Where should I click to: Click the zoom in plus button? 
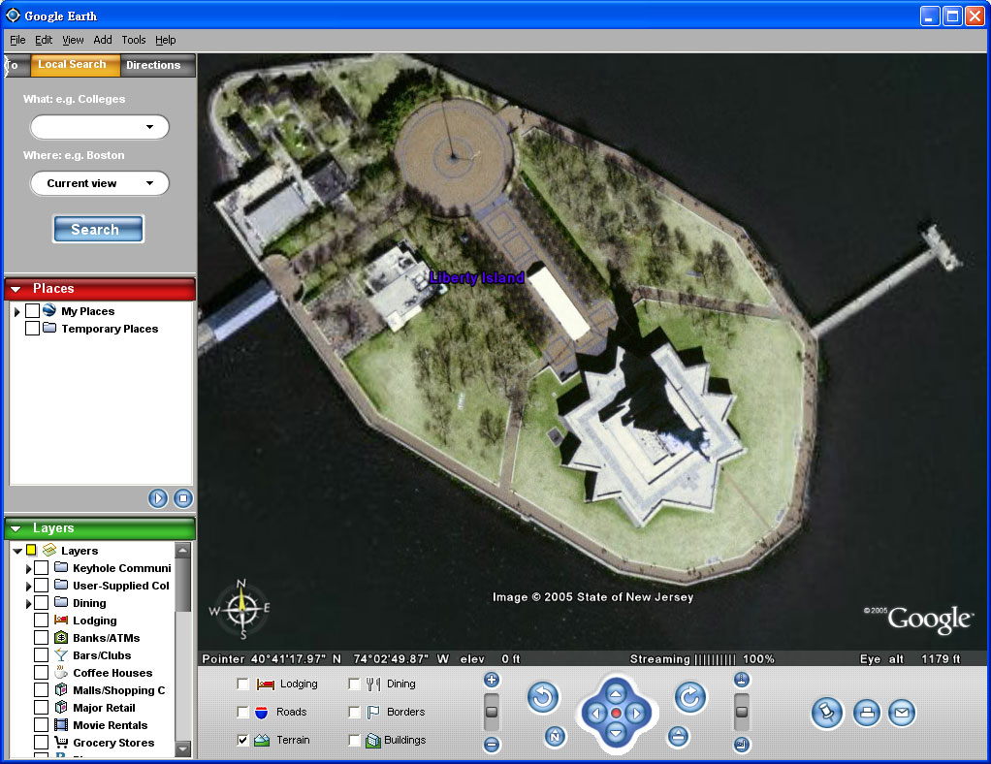coord(492,680)
